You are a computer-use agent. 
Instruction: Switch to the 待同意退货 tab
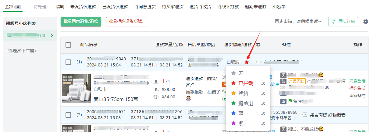145,7
